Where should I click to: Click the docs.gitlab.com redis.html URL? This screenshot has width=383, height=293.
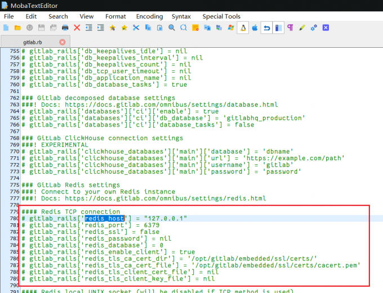[x=166, y=199]
